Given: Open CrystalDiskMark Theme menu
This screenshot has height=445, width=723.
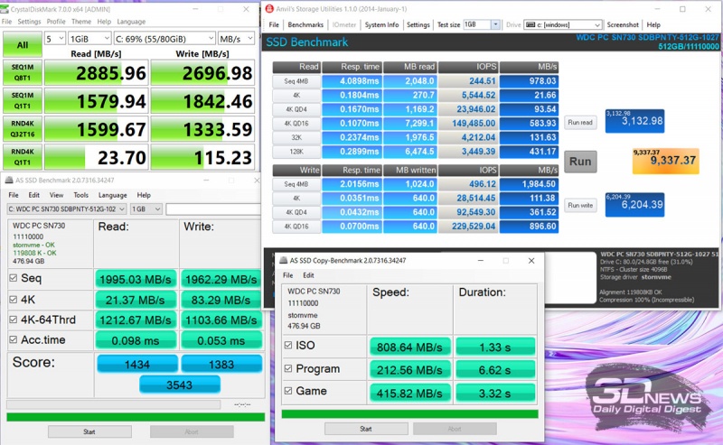Looking at the screenshot, I should [81, 22].
